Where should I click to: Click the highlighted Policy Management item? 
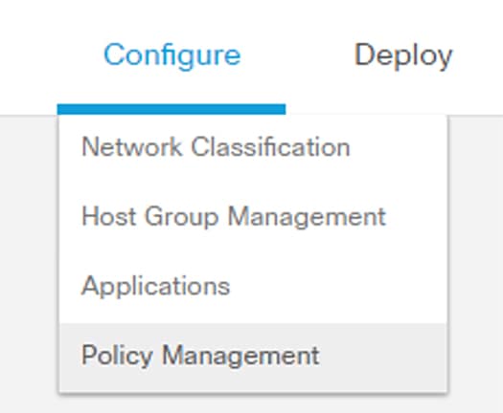tap(253, 356)
